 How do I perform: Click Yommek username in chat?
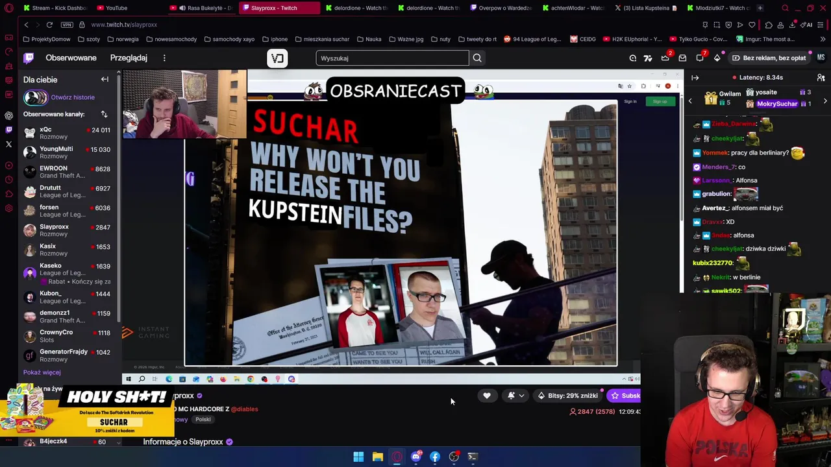pos(715,152)
